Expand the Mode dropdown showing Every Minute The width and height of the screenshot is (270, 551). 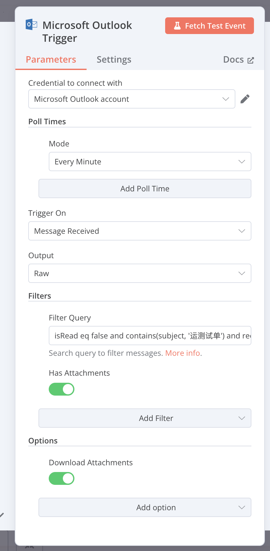coord(150,162)
